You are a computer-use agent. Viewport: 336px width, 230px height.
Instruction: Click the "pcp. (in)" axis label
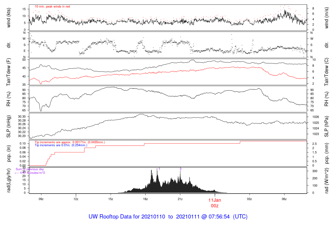[9, 154]
